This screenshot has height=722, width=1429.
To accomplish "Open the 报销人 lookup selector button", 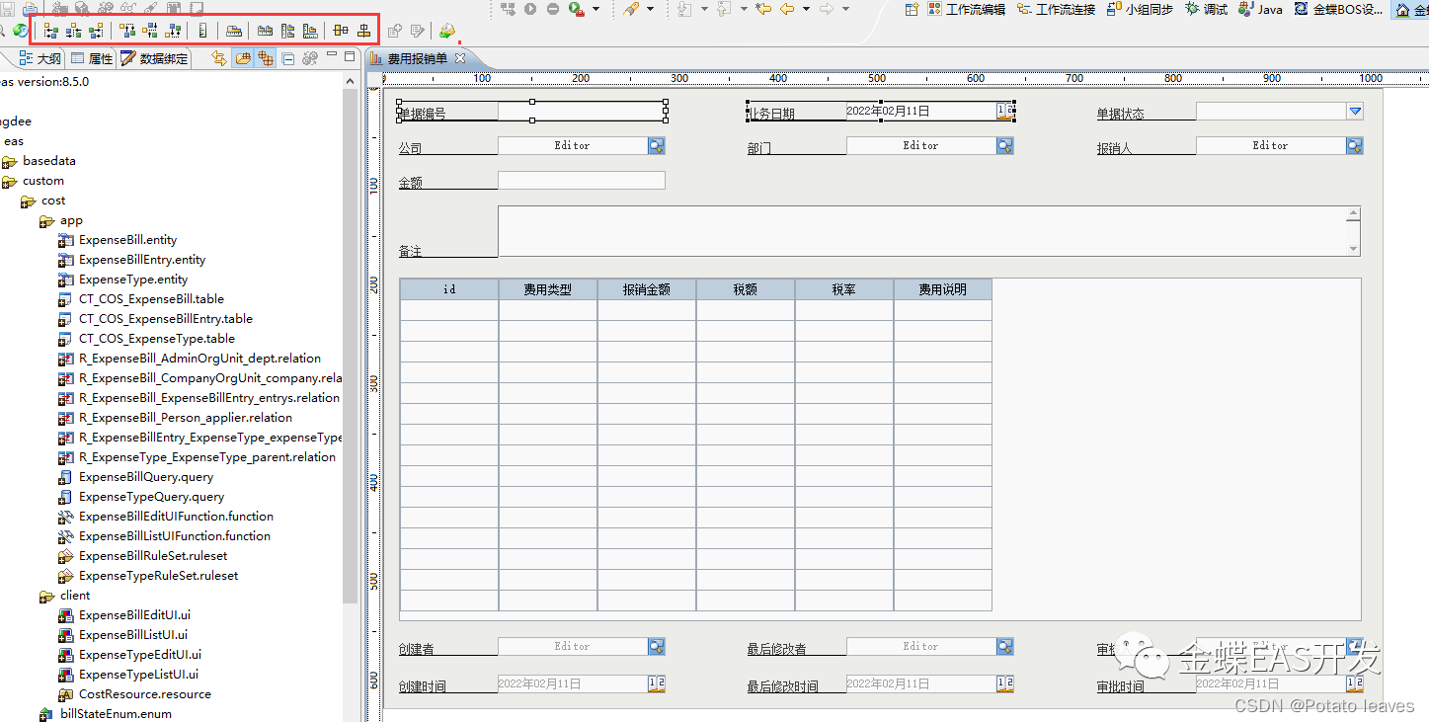I will pos(1355,146).
